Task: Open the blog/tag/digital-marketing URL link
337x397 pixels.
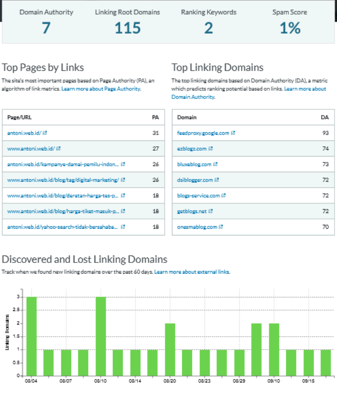Action: click(63, 180)
